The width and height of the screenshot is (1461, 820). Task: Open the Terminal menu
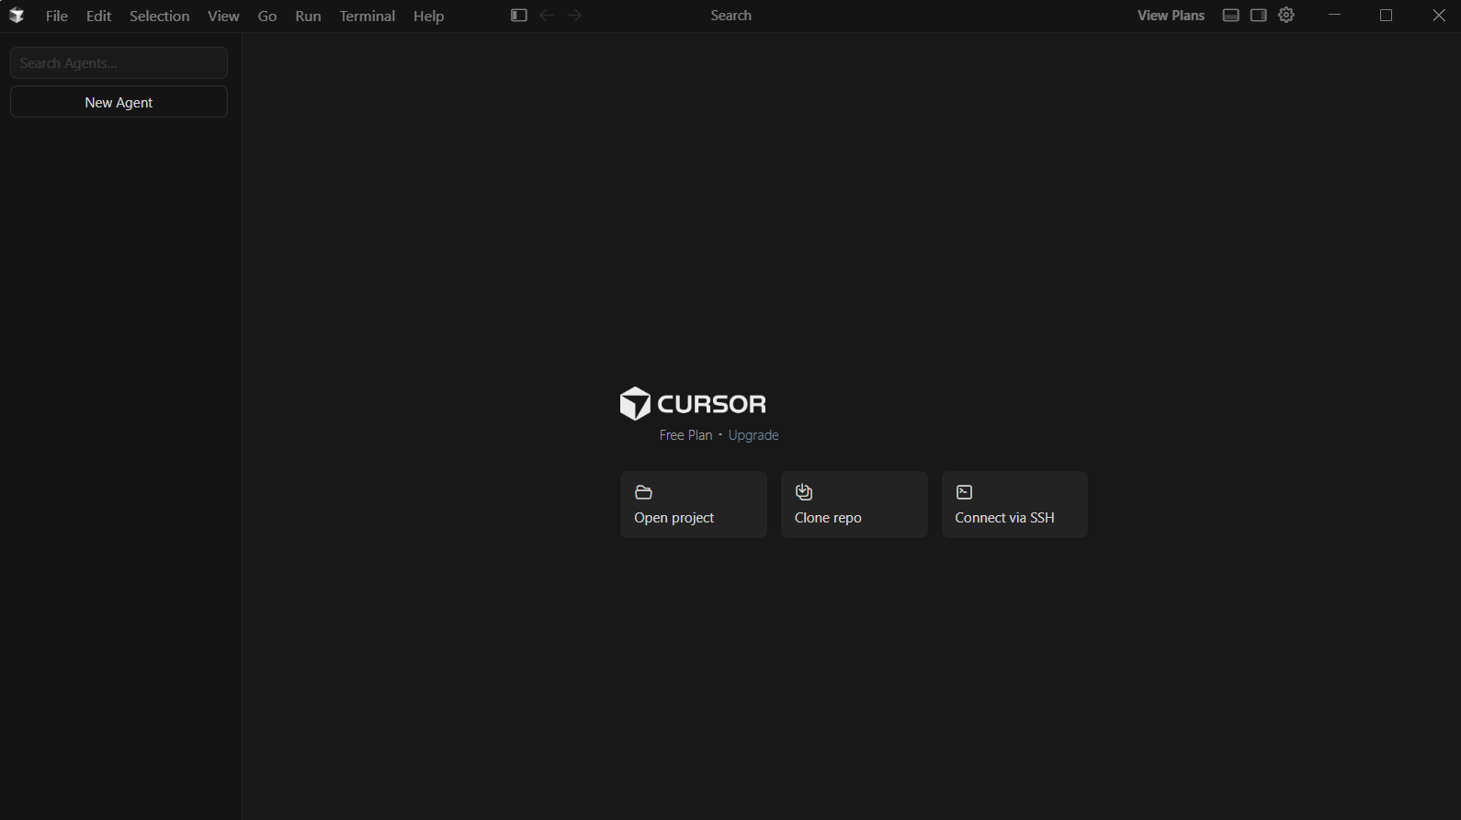pos(367,16)
